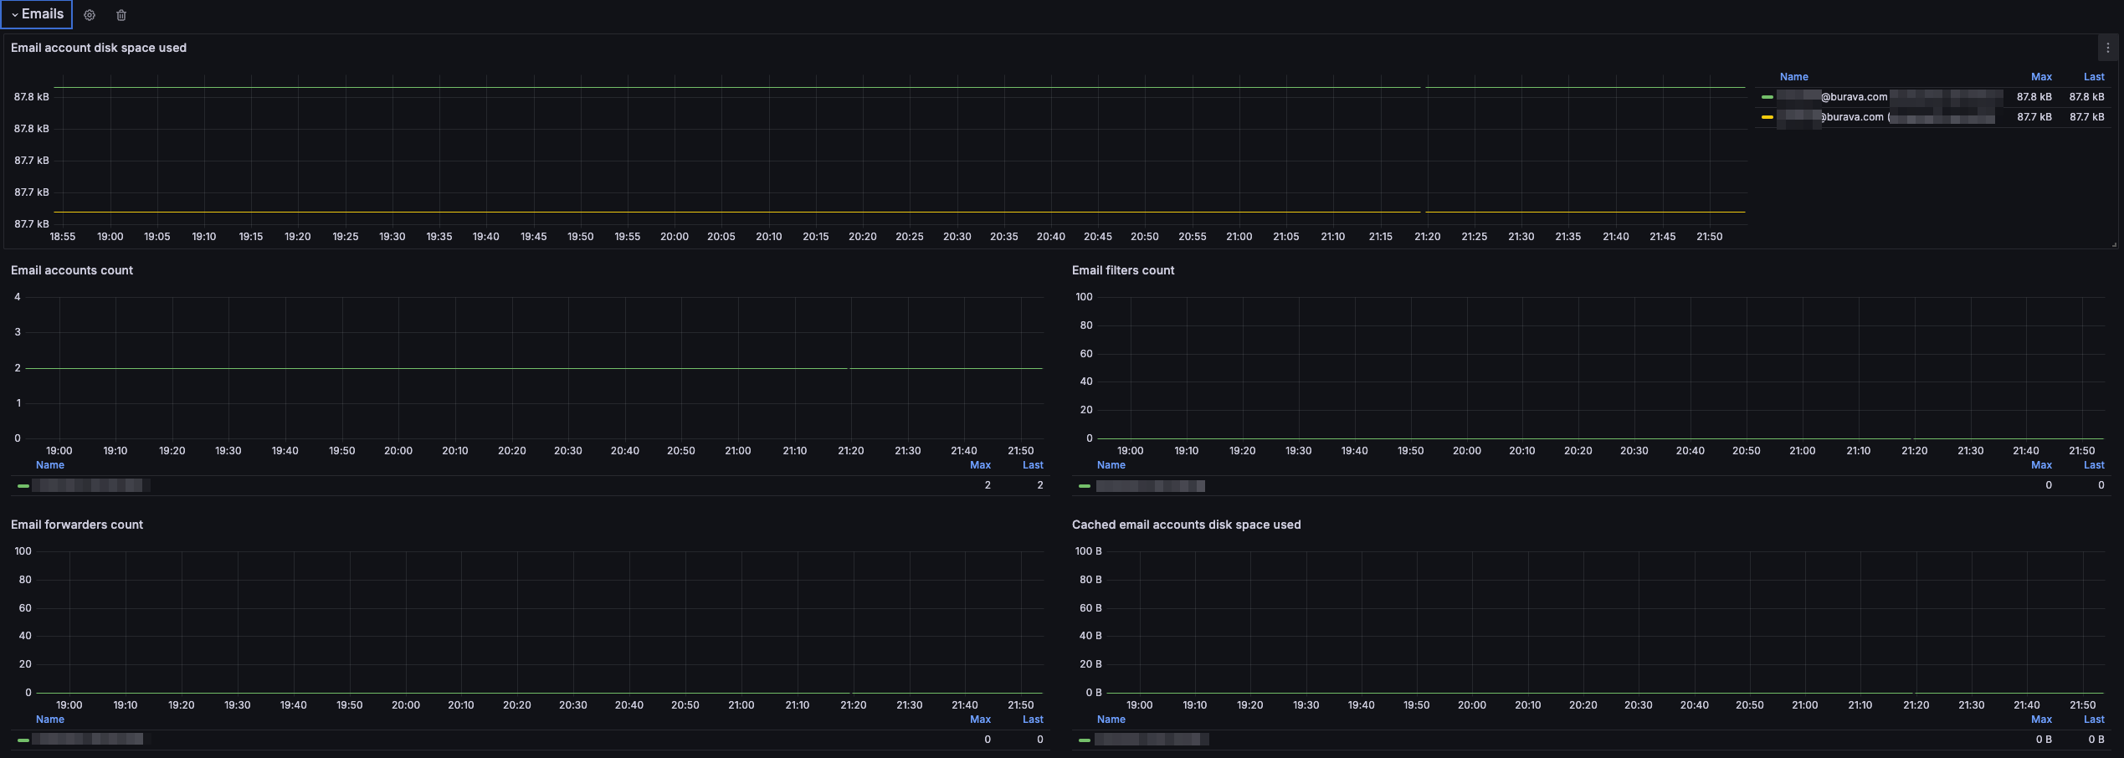Click the green series marker in Email accounts count legend
2124x758 pixels.
(23, 486)
